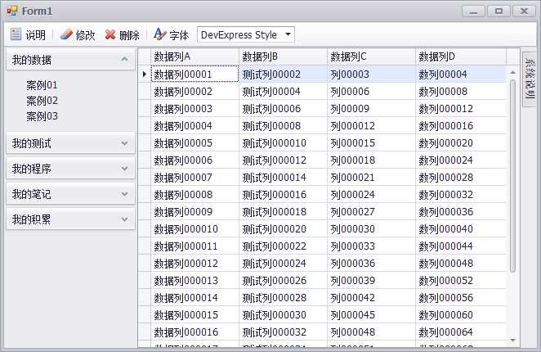Screen dimensions: 541x352
Task: Select cell 数列000032
Action: (x=461, y=194)
